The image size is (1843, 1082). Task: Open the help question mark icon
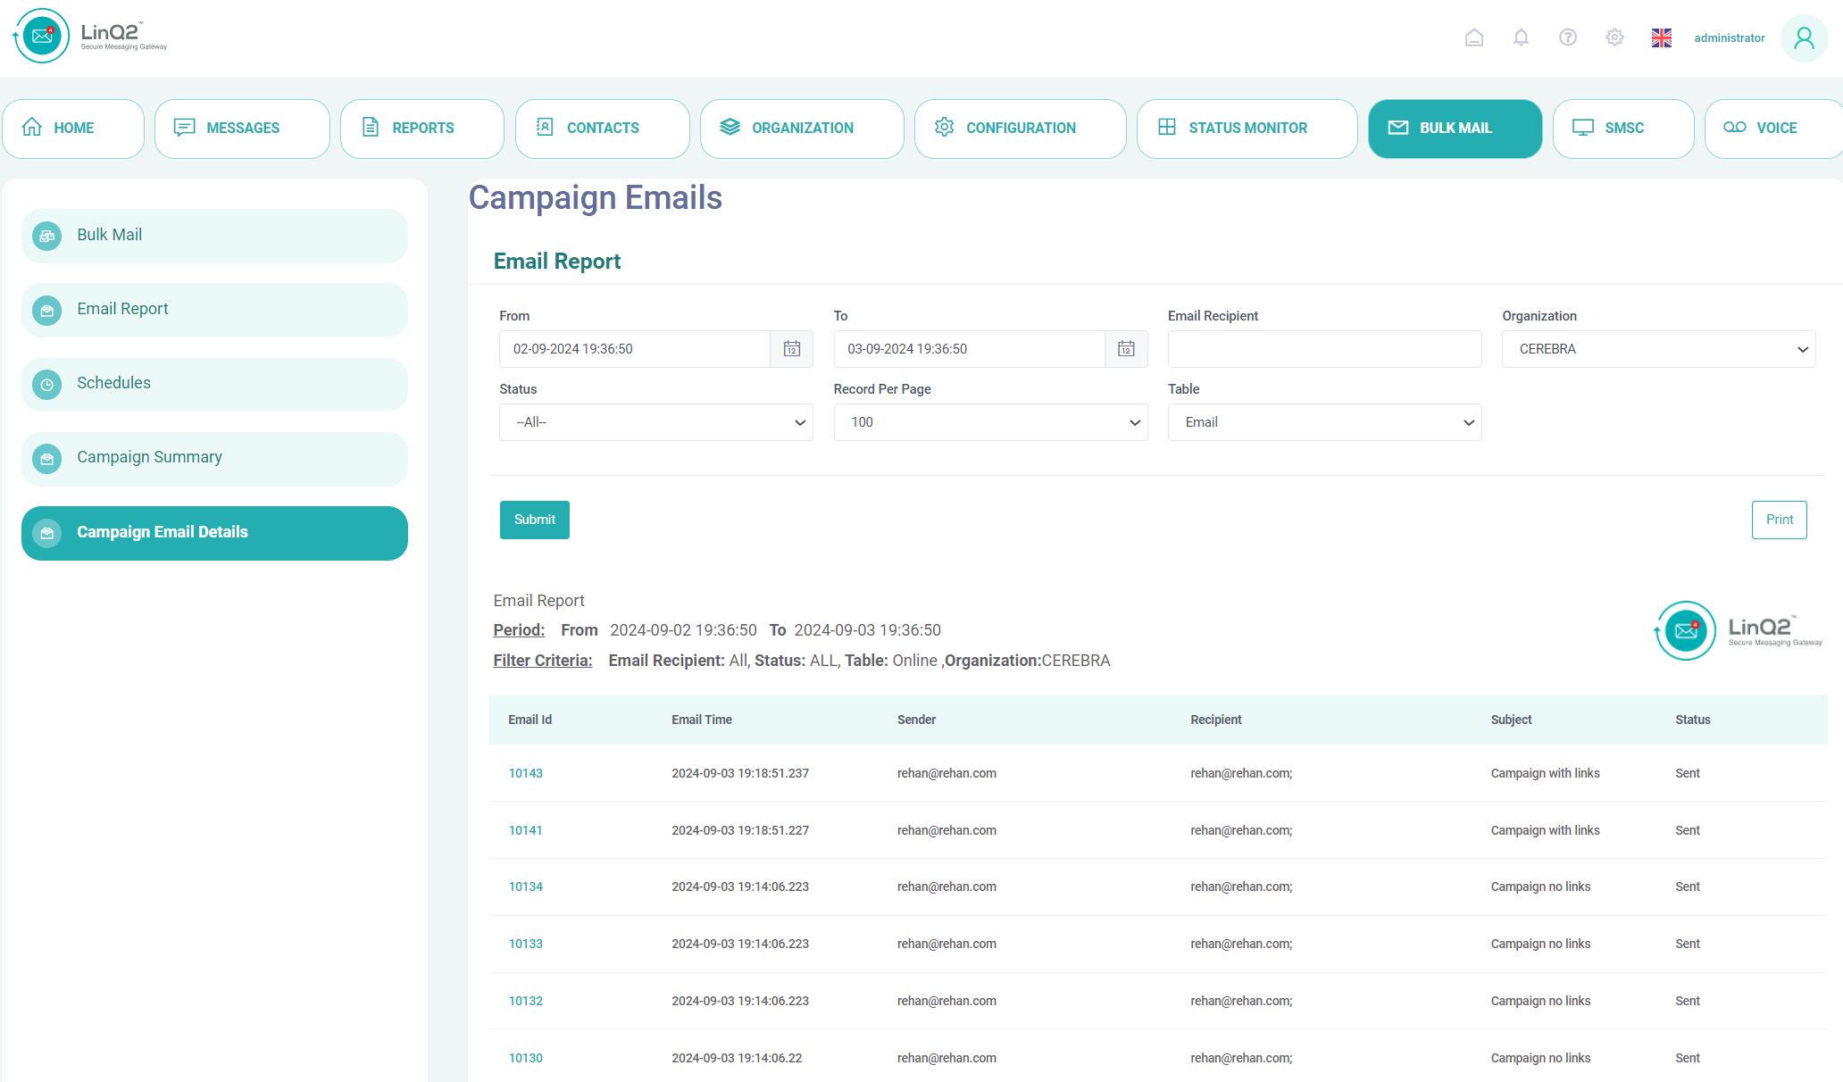pyautogui.click(x=1568, y=37)
